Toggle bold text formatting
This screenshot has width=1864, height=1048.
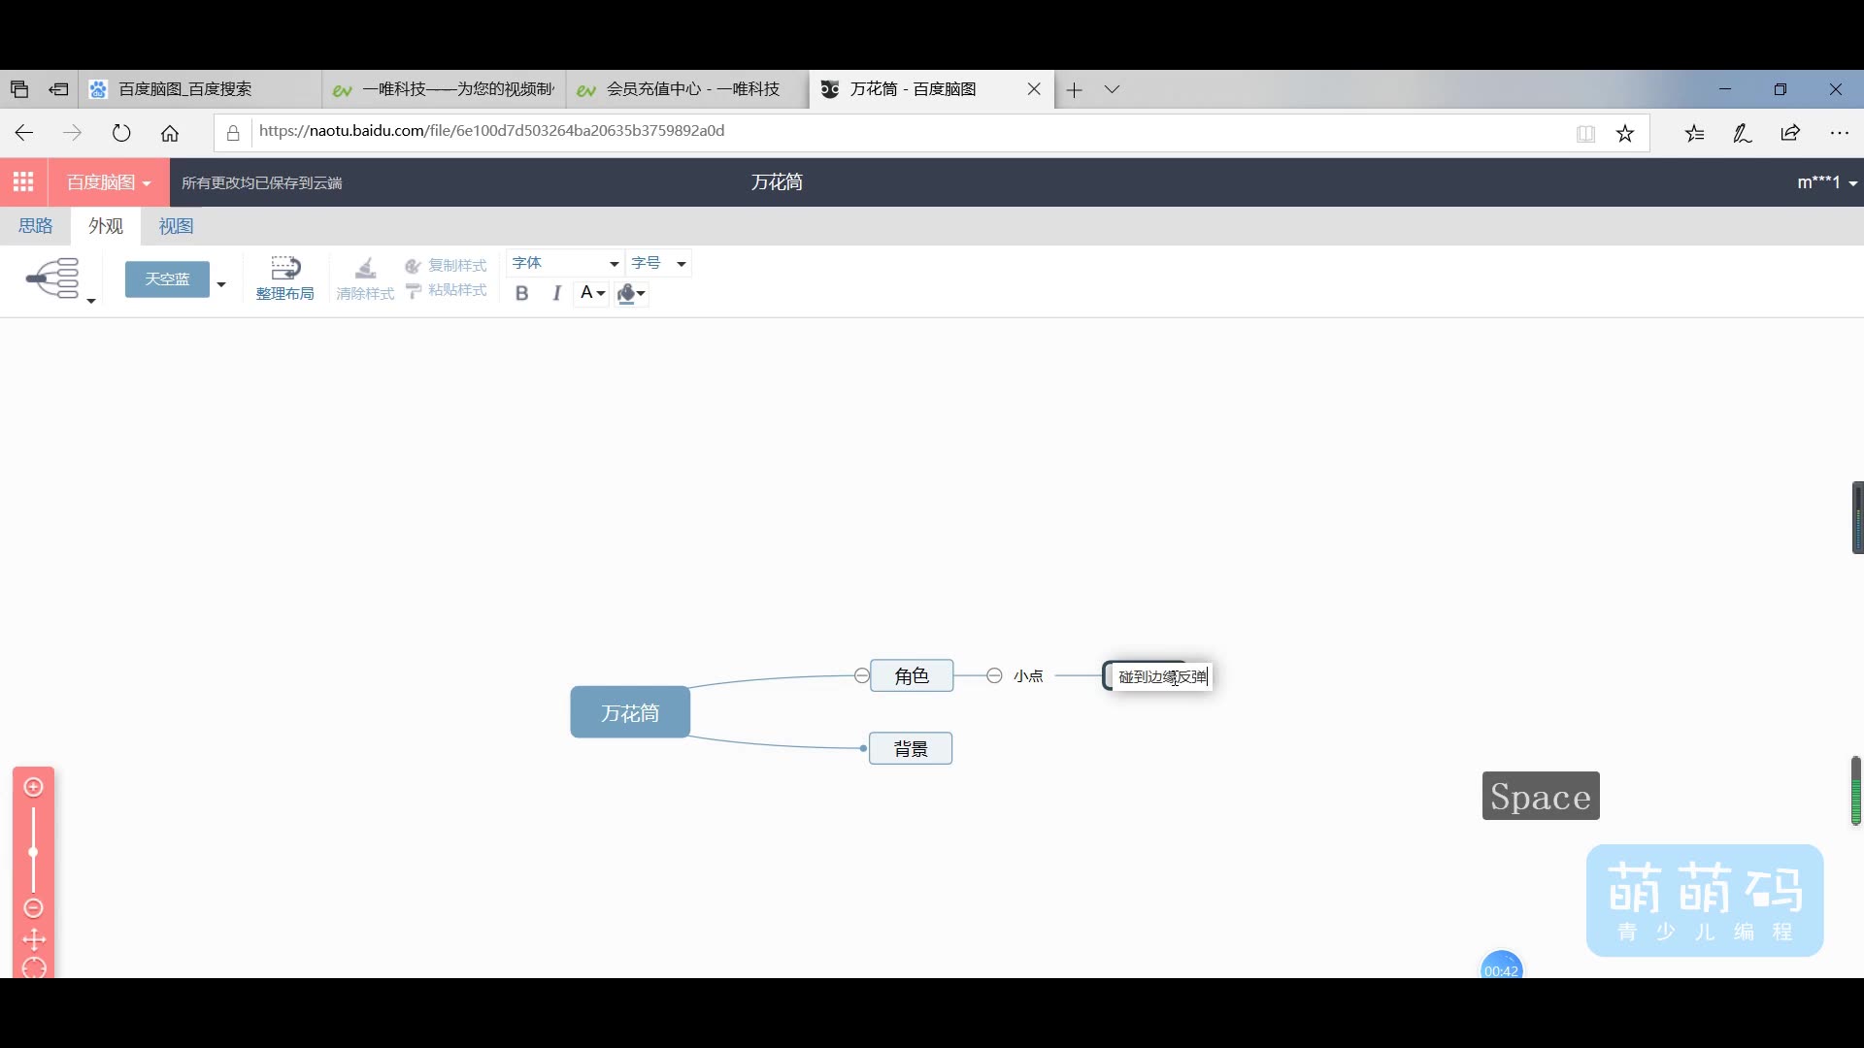[x=522, y=293]
